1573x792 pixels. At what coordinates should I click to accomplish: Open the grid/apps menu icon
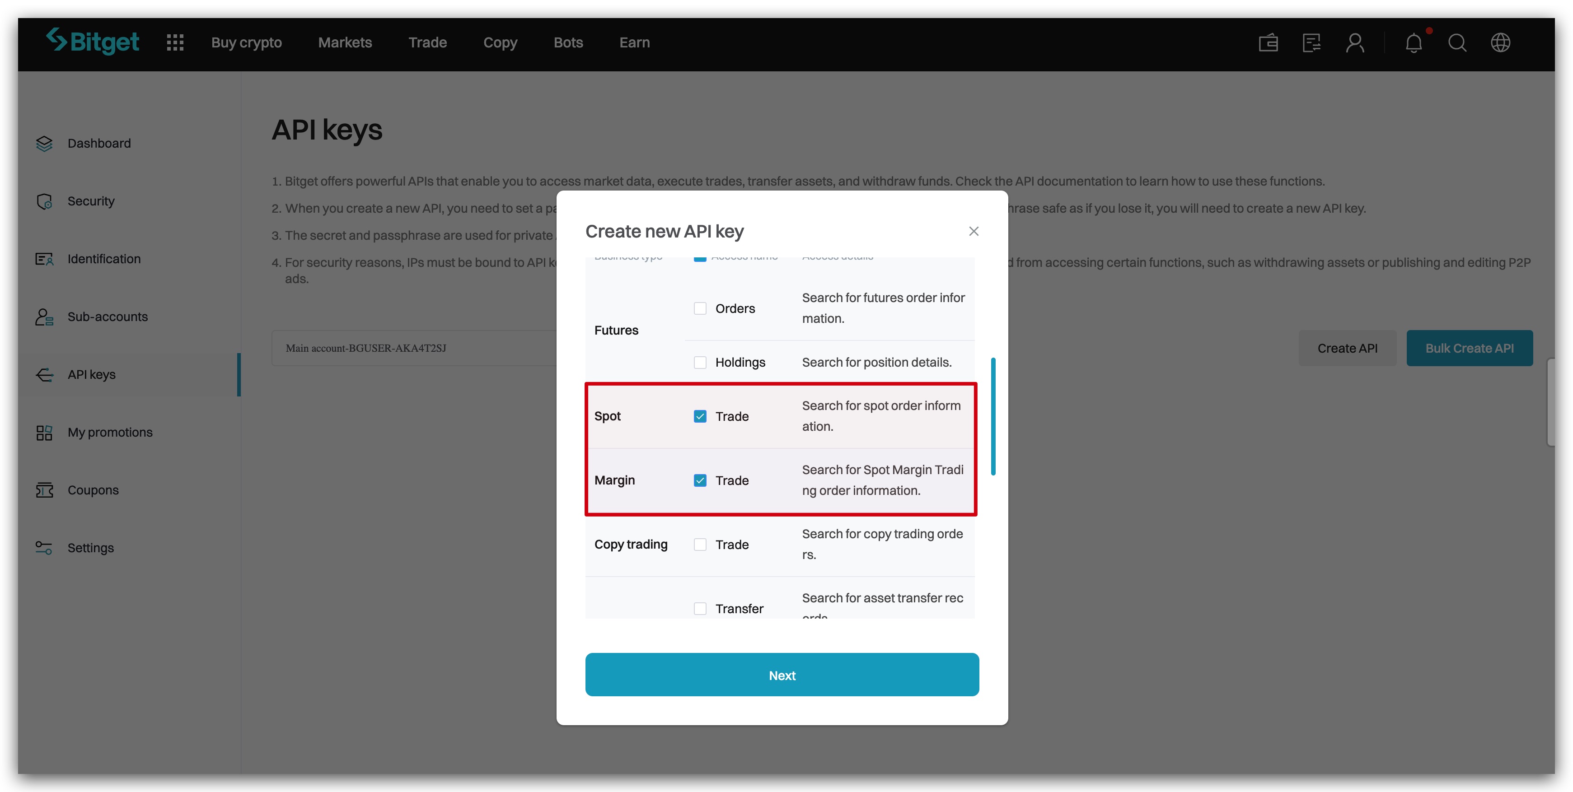(175, 42)
